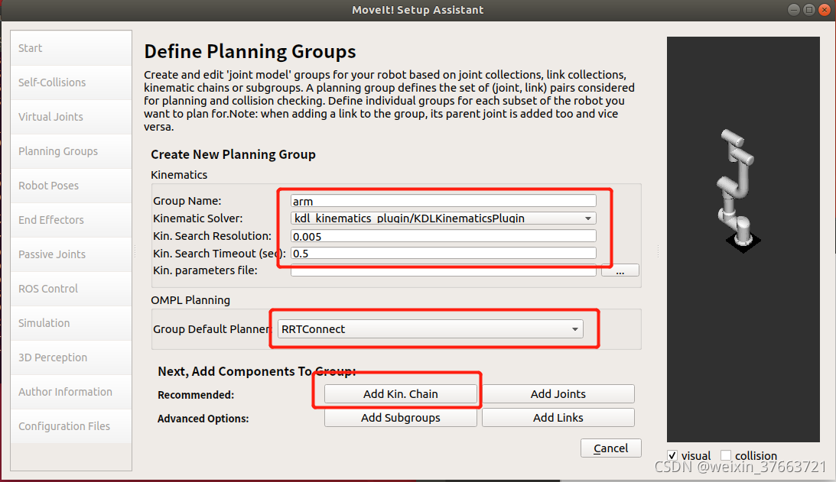Switch to End Effectors step

(71, 220)
